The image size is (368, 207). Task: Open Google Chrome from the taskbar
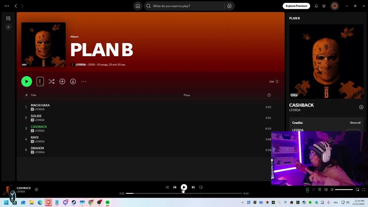[91, 202]
